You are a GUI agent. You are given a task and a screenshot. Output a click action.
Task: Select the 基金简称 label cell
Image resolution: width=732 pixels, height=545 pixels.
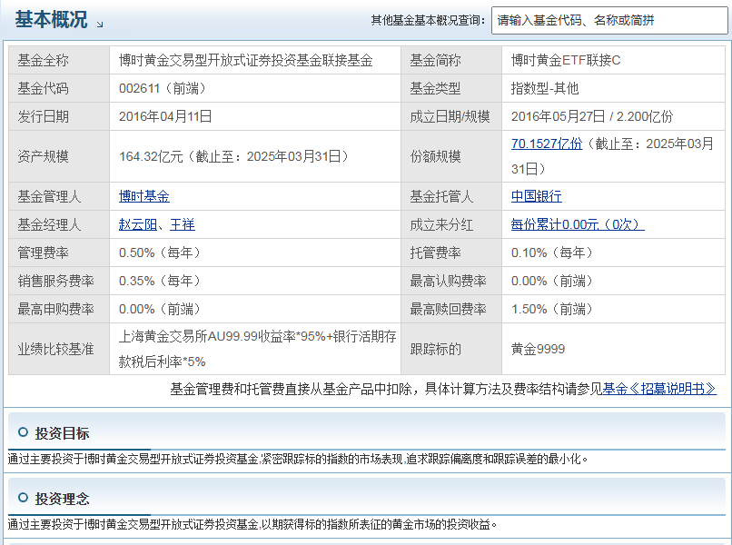pyautogui.click(x=451, y=60)
